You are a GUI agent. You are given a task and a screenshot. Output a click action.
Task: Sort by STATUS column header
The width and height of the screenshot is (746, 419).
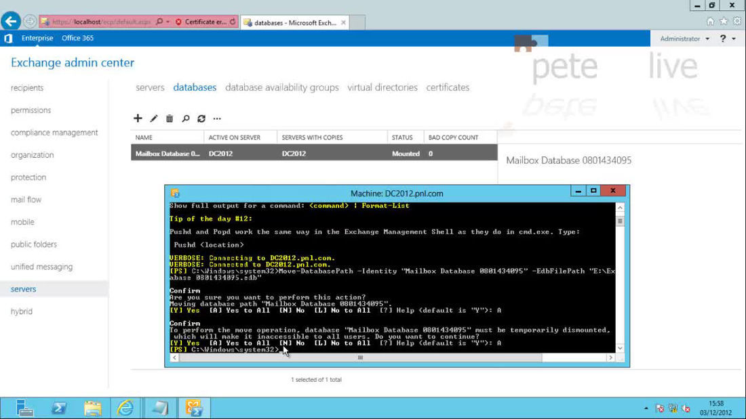coord(406,137)
